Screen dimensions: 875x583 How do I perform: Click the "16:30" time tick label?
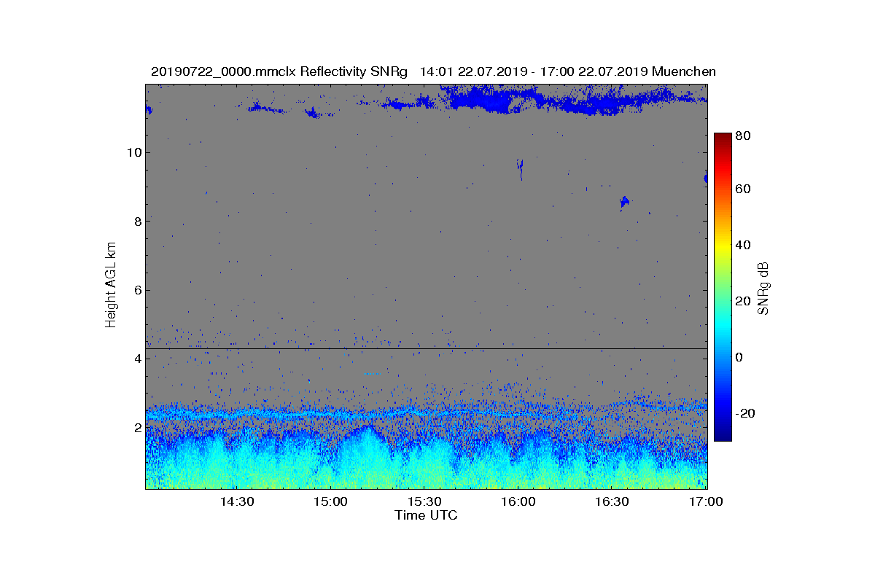pyautogui.click(x=612, y=502)
